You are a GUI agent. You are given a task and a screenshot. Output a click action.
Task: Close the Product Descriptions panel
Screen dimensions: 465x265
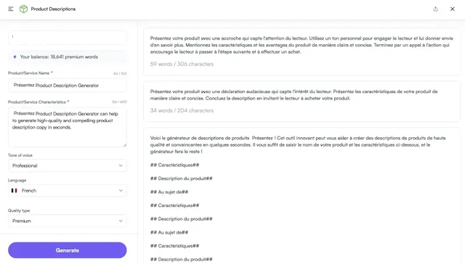[452, 9]
